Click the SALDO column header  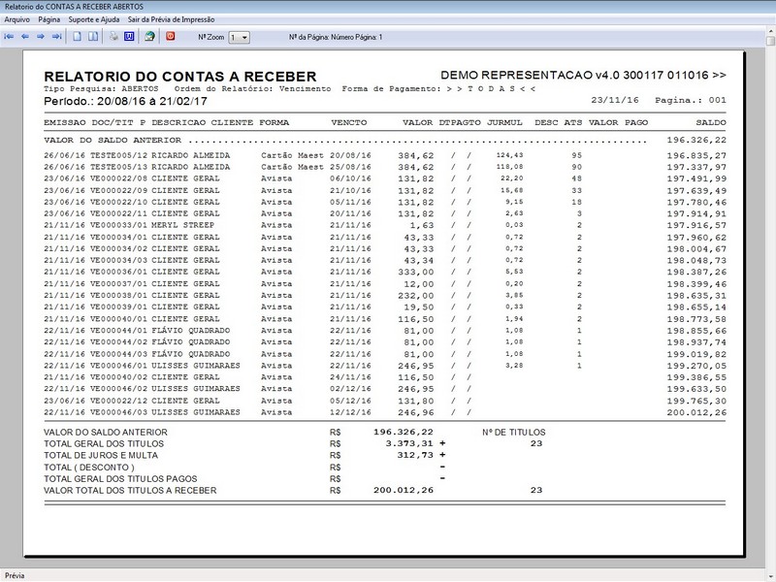711,123
